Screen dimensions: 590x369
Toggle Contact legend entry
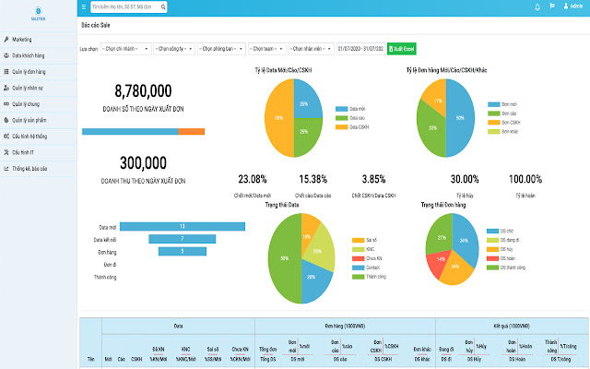(x=366, y=268)
